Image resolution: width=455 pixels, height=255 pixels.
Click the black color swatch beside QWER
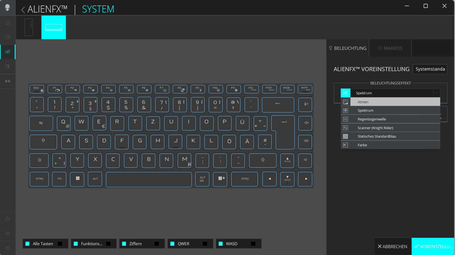click(x=205, y=244)
